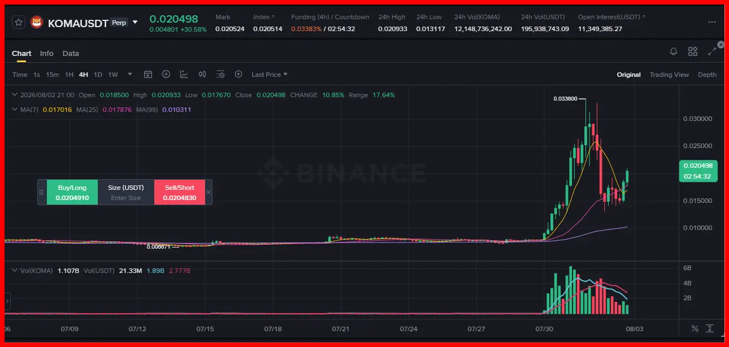The height and width of the screenshot is (347, 729).
Task: Click the MA(99) value 0.010311
Action: (176, 110)
